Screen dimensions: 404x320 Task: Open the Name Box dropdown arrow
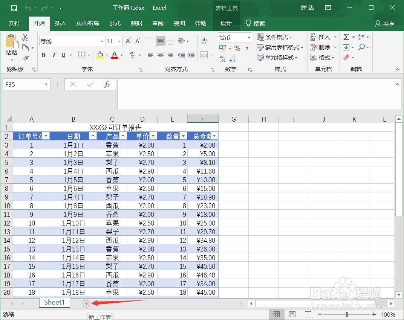pos(46,84)
